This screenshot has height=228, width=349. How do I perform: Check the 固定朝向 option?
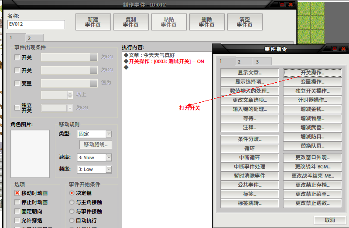click(17, 211)
